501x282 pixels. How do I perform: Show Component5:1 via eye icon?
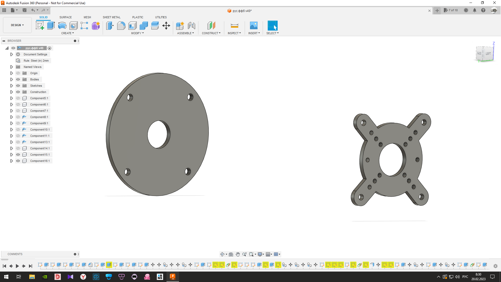coord(18,98)
